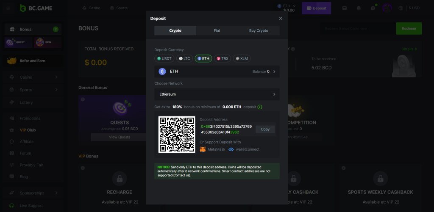Click the Quests card info icon
The height and width of the screenshot is (212, 434).
83,99
